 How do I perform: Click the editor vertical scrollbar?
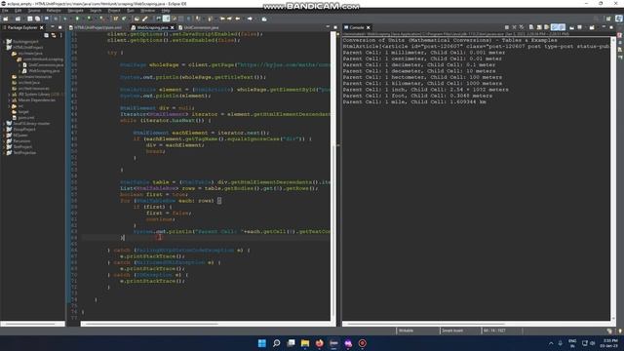[333, 231]
